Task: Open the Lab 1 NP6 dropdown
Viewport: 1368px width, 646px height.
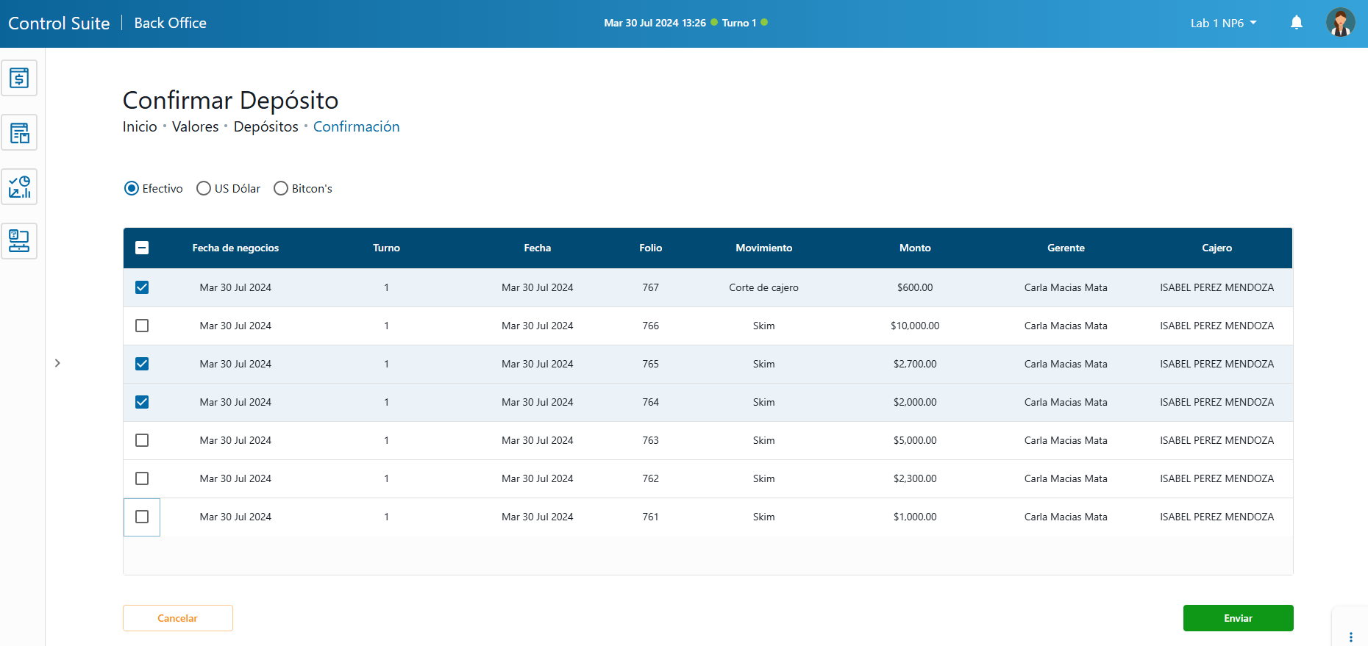Action: (1223, 24)
